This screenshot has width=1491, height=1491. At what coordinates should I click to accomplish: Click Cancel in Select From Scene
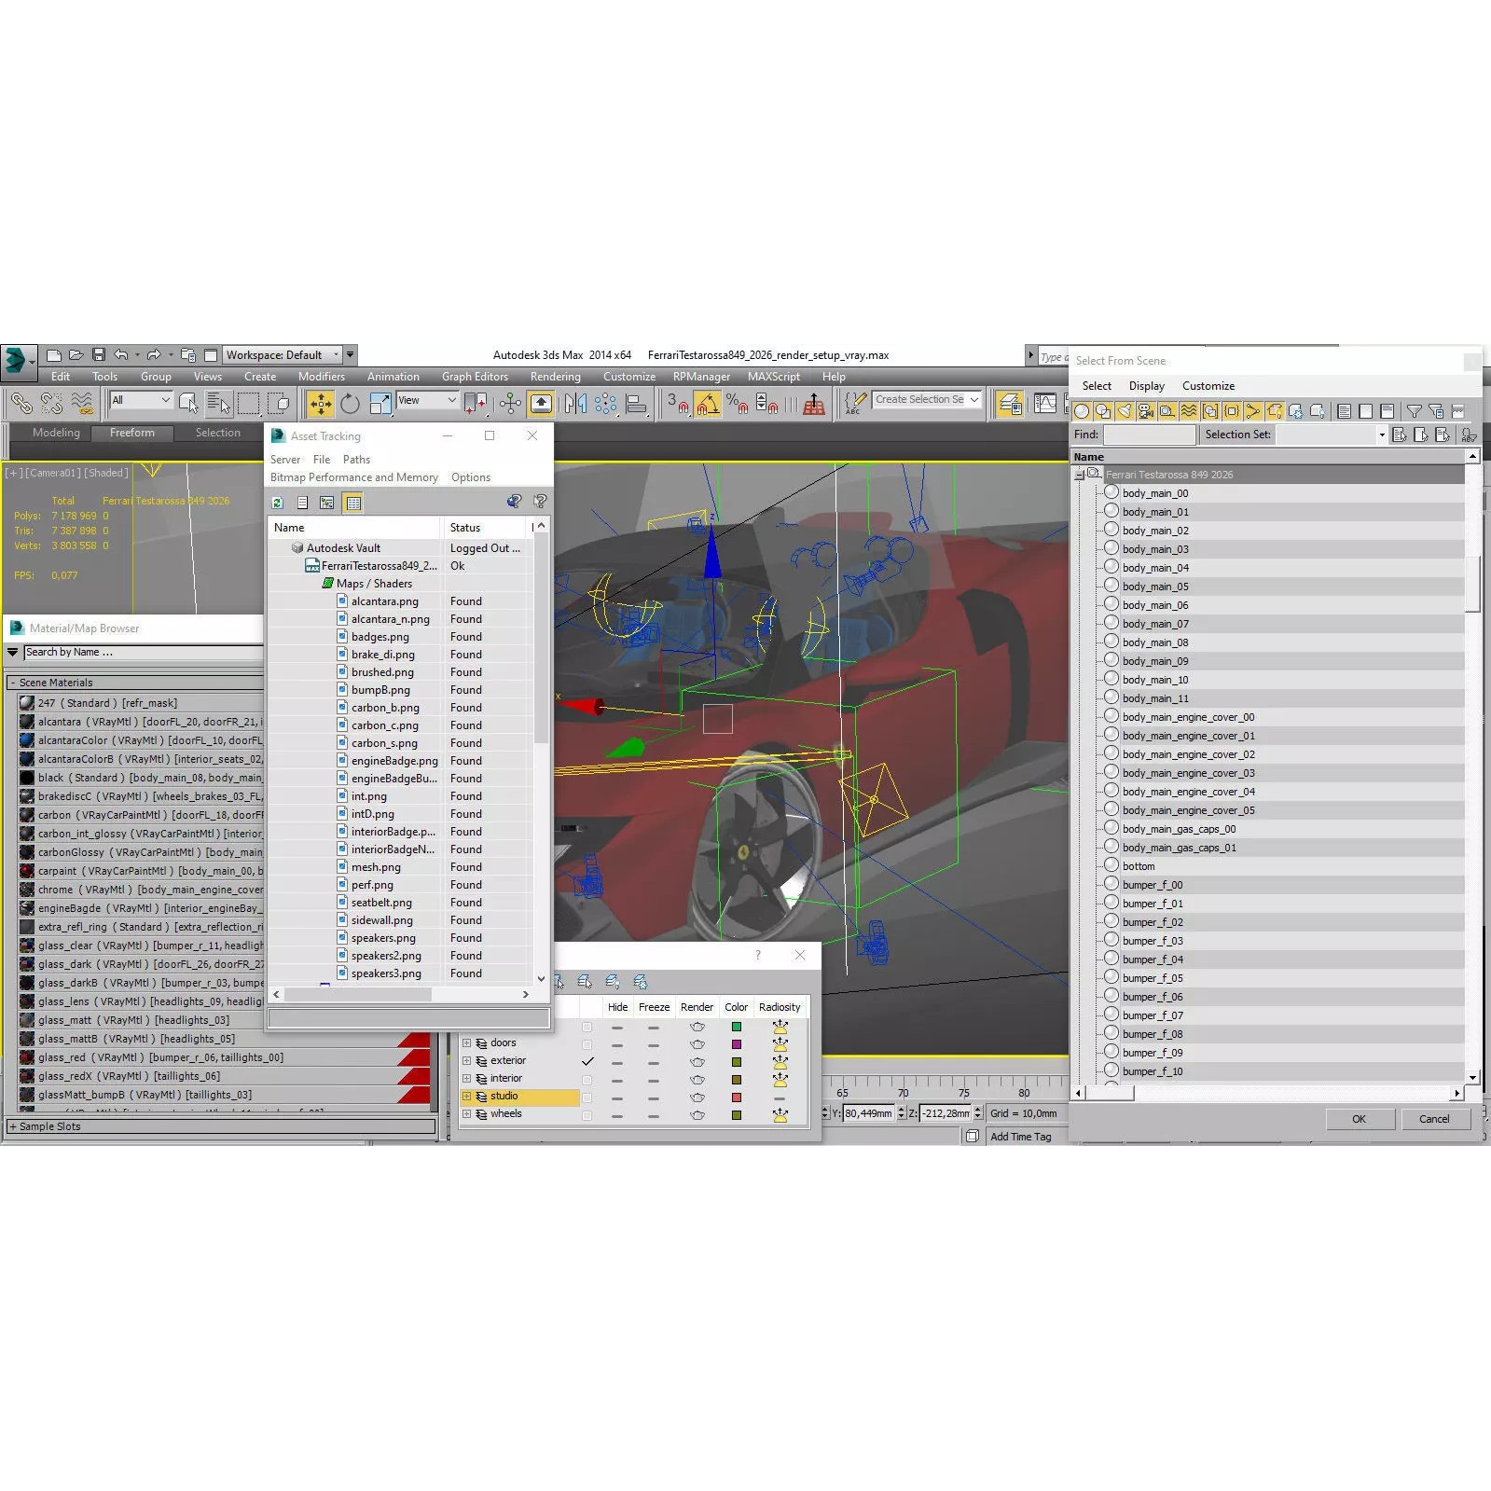[x=1433, y=1119]
